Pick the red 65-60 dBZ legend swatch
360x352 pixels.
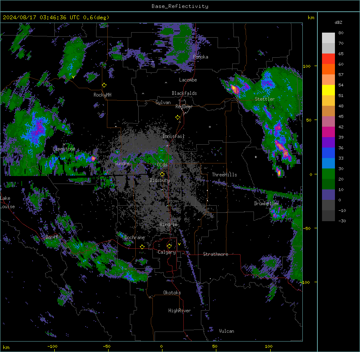(x=328, y=59)
